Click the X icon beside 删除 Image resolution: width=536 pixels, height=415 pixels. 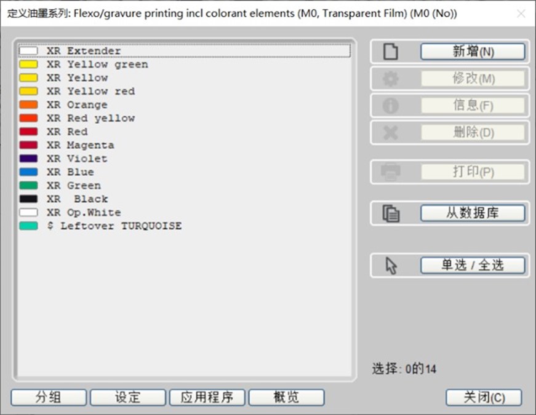point(391,133)
